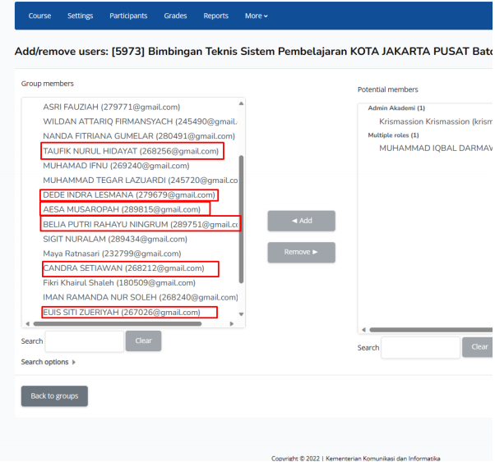Choose EUIS SITI ZUERIYAH from members

(122, 313)
